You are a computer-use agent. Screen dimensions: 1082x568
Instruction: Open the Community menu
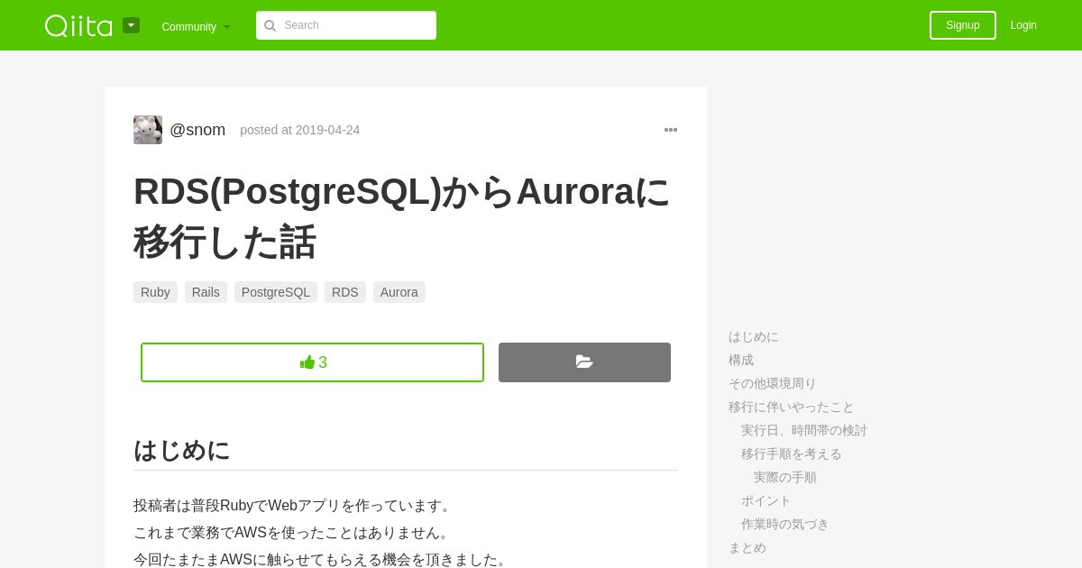[x=196, y=26]
